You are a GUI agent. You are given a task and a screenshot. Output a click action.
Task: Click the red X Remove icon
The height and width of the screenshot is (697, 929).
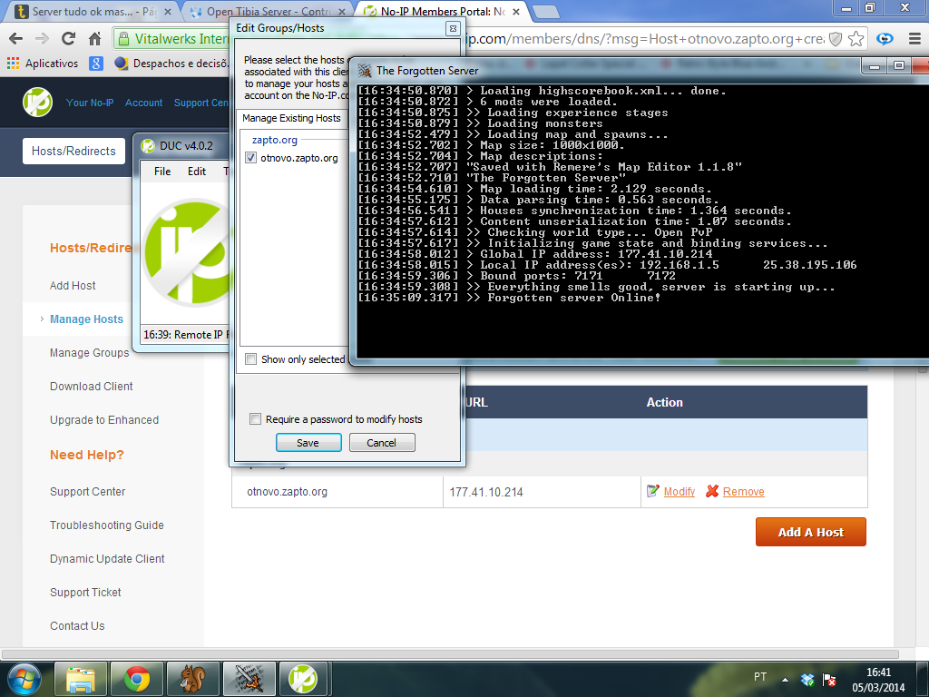711,491
